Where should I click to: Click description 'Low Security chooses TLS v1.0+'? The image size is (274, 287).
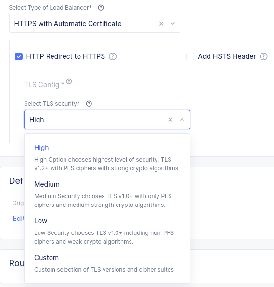pos(104,237)
